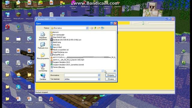Open the Корзина recycle bin
Screen dimensions: 192x108
[x=7, y=64]
